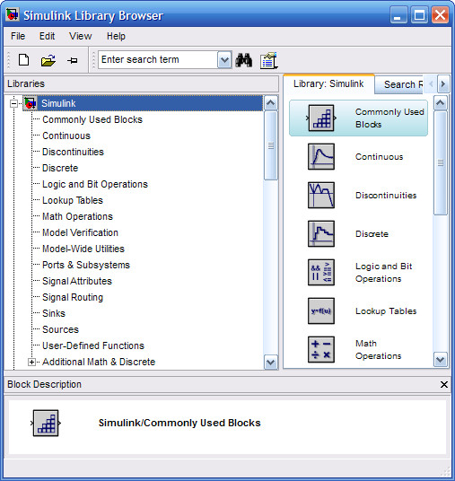This screenshot has height=481, width=455.
Task: Click the New model toolbar icon
Action: (23, 60)
